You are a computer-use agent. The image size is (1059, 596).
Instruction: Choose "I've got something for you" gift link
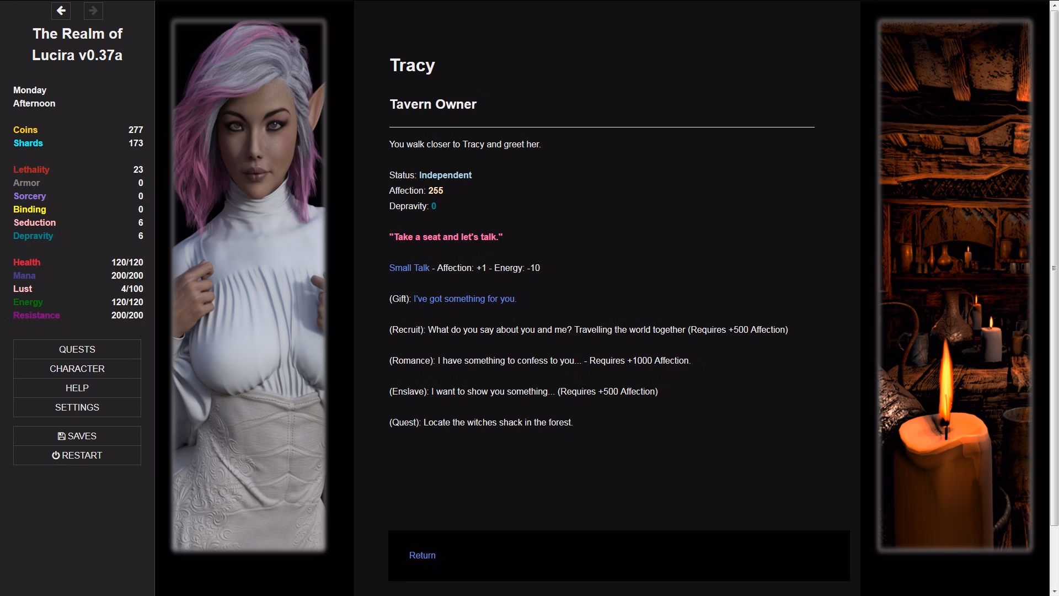point(465,299)
